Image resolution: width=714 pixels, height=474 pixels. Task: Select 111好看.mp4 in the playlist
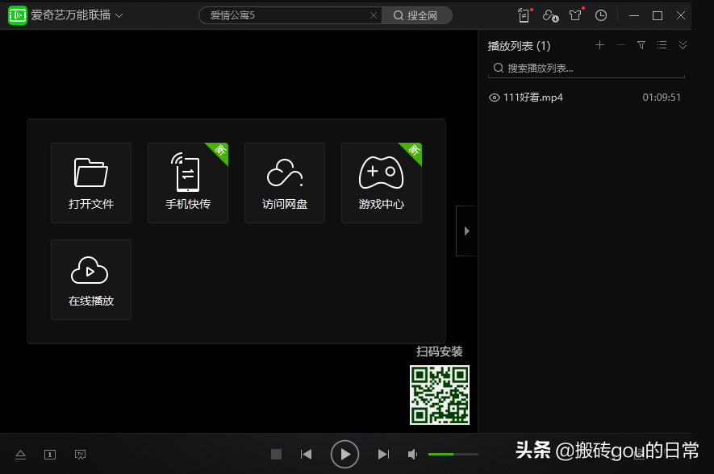click(532, 98)
